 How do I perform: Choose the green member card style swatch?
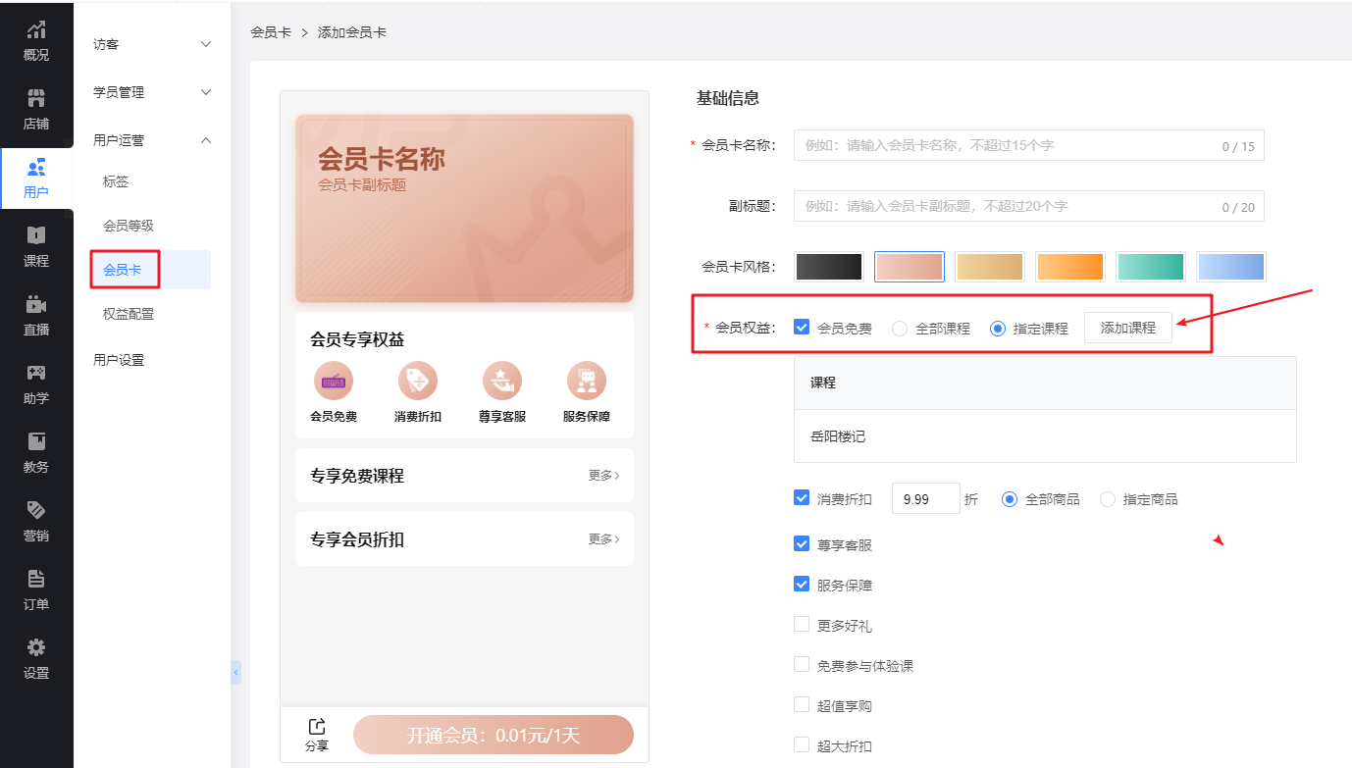coord(1151,267)
